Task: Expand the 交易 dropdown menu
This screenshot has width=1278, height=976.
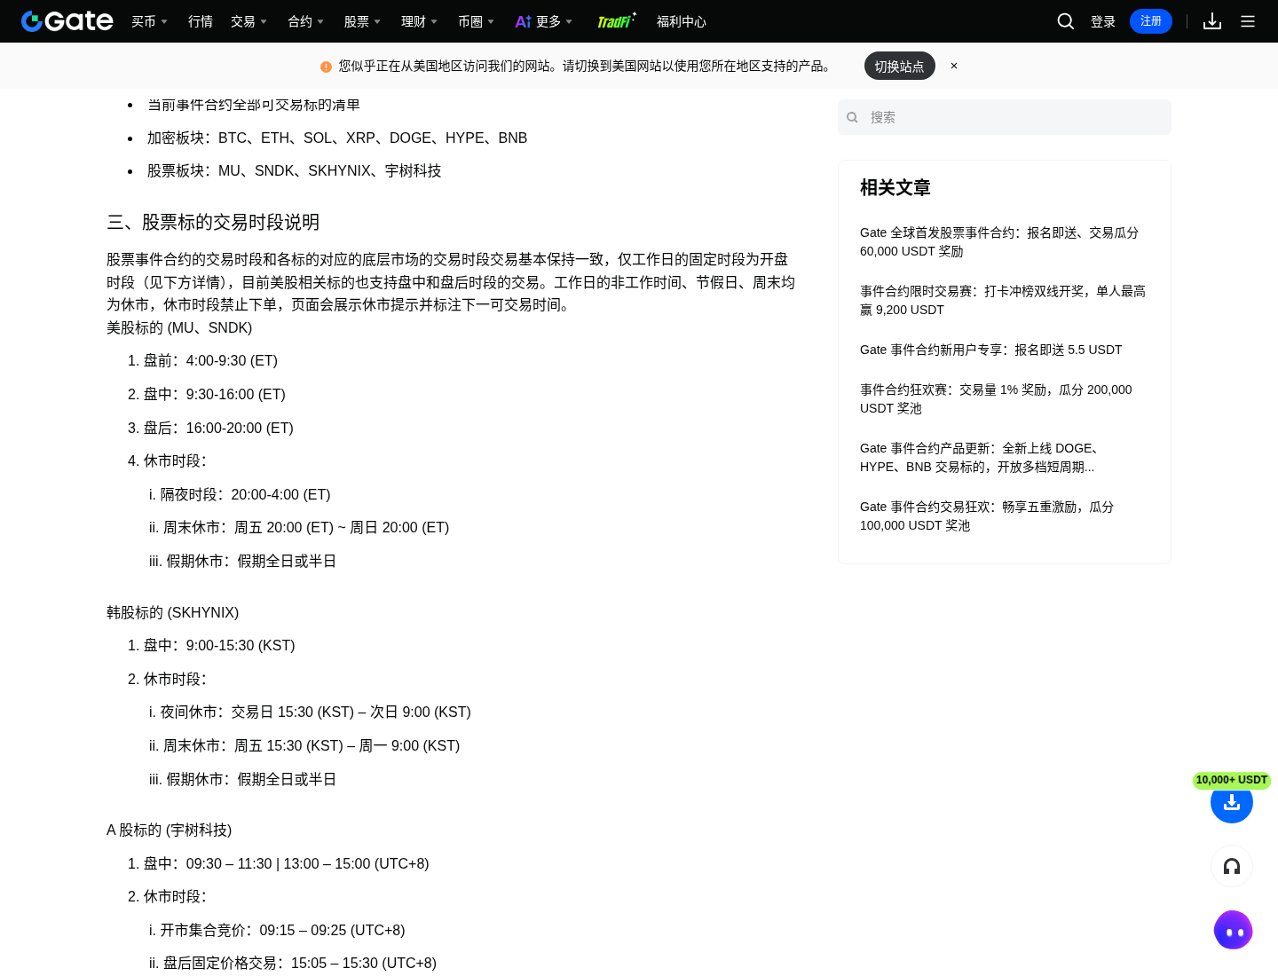Action: tap(248, 21)
